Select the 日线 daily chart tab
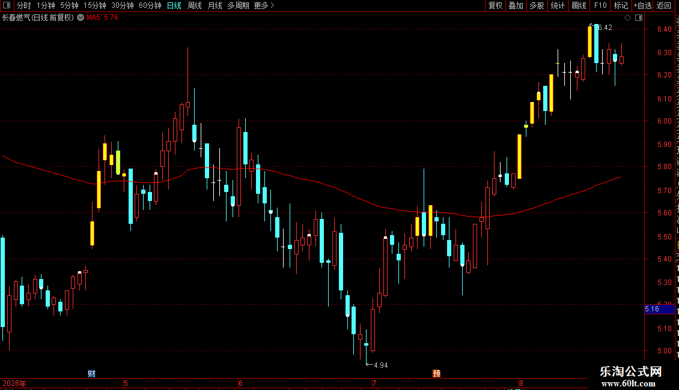679x390 pixels. coord(174,5)
